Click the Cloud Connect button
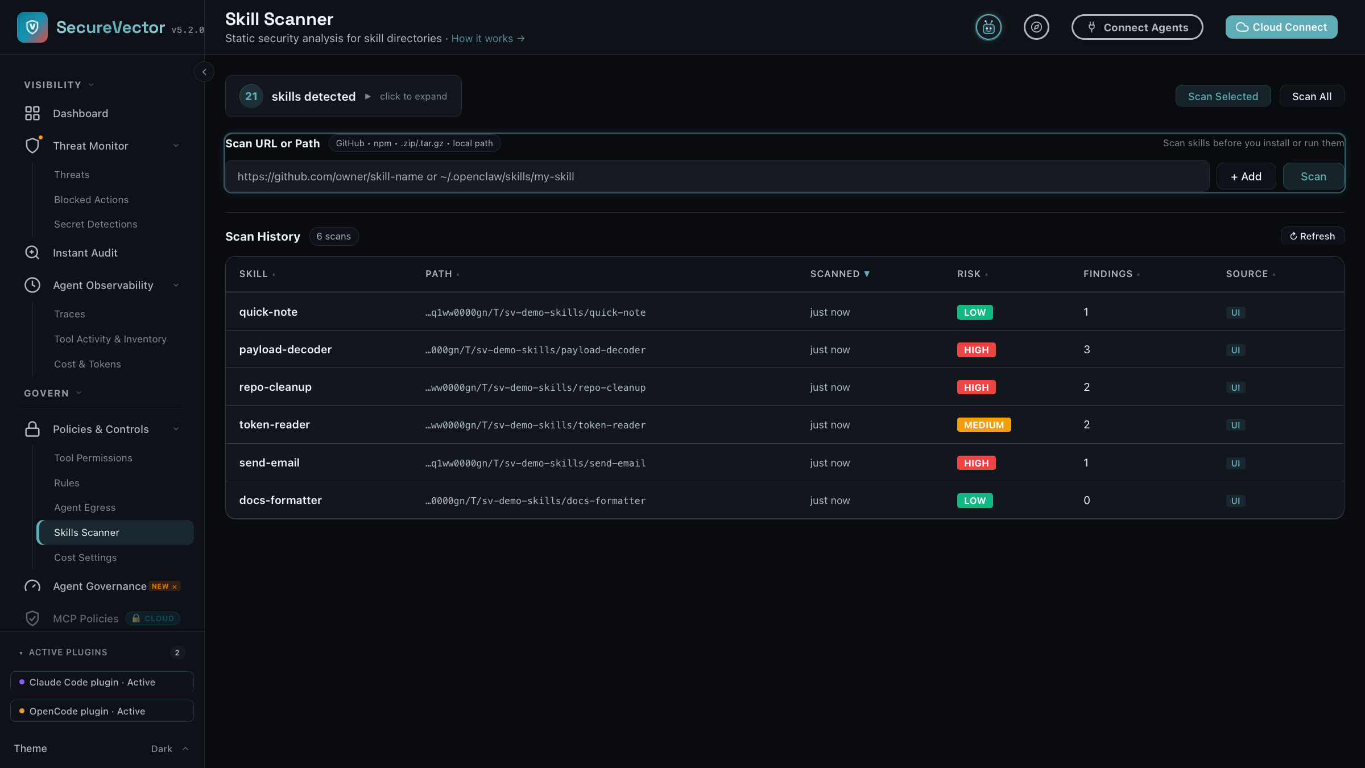Image resolution: width=1365 pixels, height=768 pixels. coord(1281,27)
